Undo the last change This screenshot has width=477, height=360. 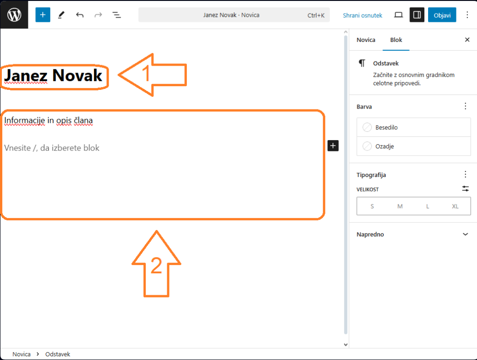80,15
